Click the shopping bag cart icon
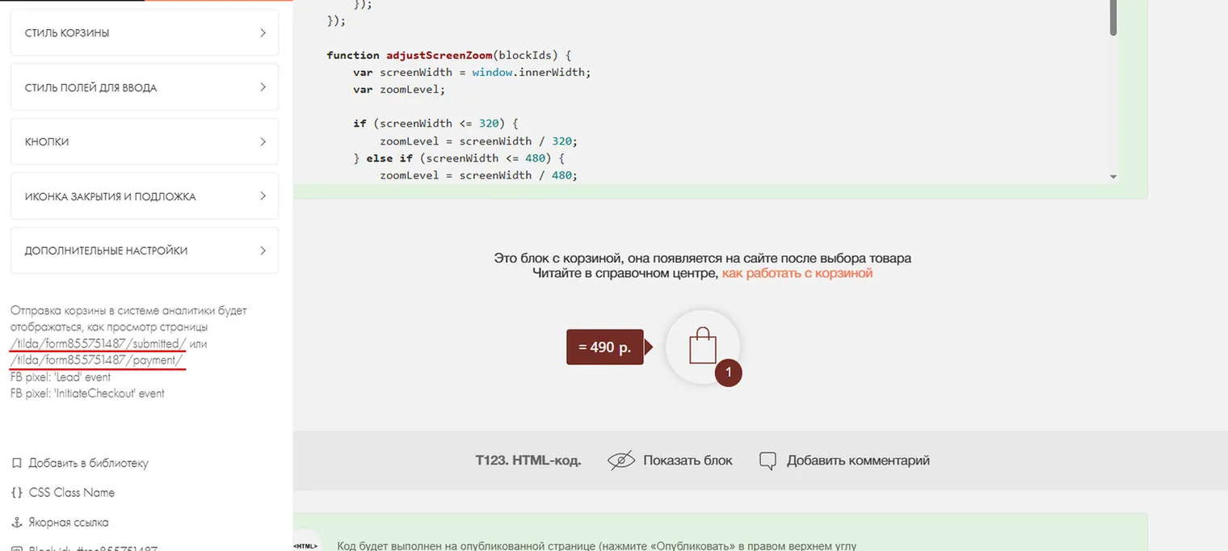This screenshot has width=1228, height=551. (x=703, y=346)
